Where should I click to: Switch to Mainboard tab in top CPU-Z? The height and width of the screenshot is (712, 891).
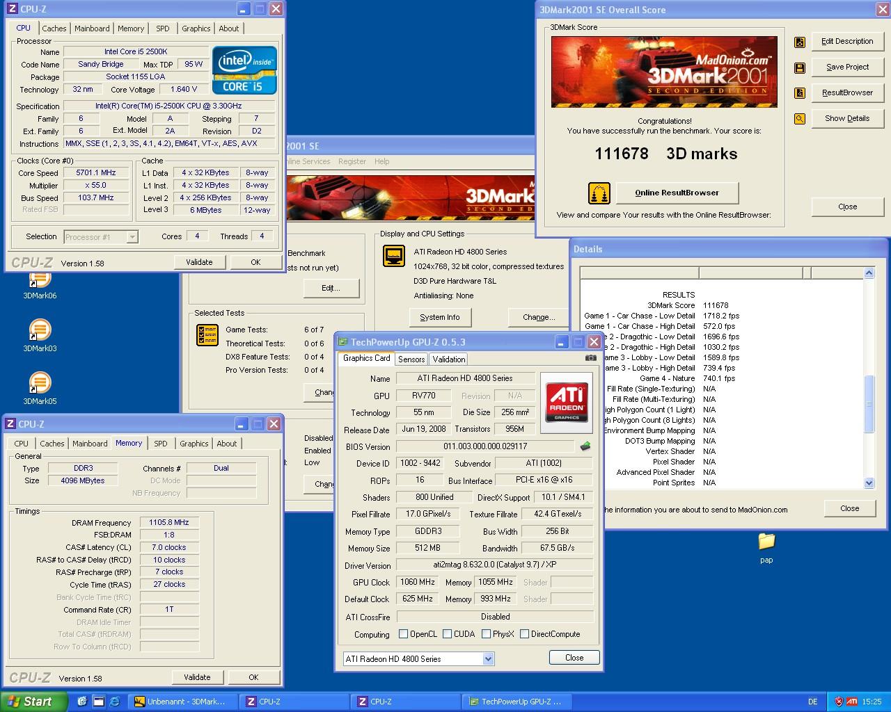[92, 29]
